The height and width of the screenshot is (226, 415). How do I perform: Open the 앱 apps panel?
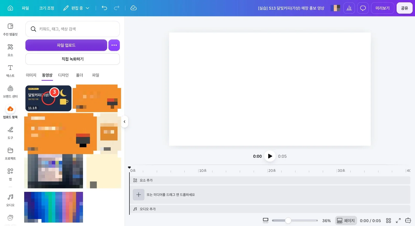(10, 174)
